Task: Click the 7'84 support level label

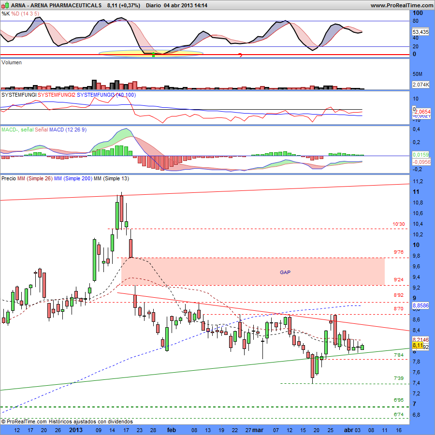Action: click(x=399, y=355)
